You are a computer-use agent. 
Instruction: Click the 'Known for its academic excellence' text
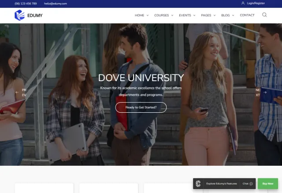tap(141, 91)
